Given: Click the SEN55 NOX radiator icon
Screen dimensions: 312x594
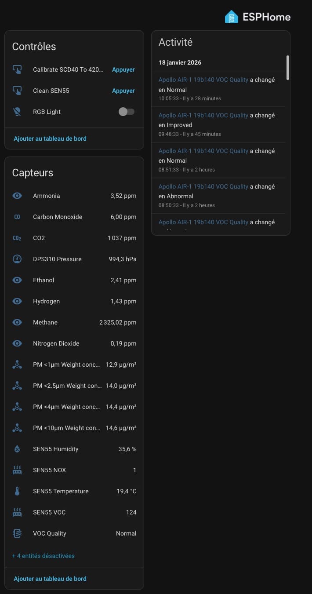Looking at the screenshot, I should click(17, 470).
